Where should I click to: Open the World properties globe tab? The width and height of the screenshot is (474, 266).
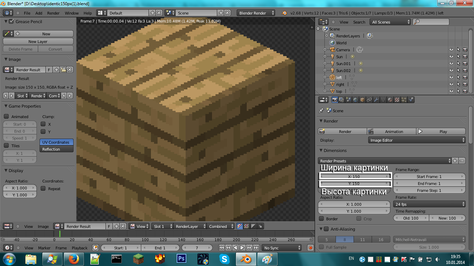(x=356, y=100)
